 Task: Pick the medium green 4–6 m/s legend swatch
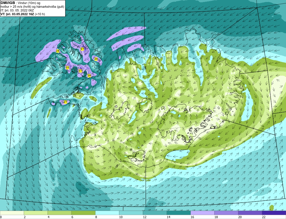60,213
